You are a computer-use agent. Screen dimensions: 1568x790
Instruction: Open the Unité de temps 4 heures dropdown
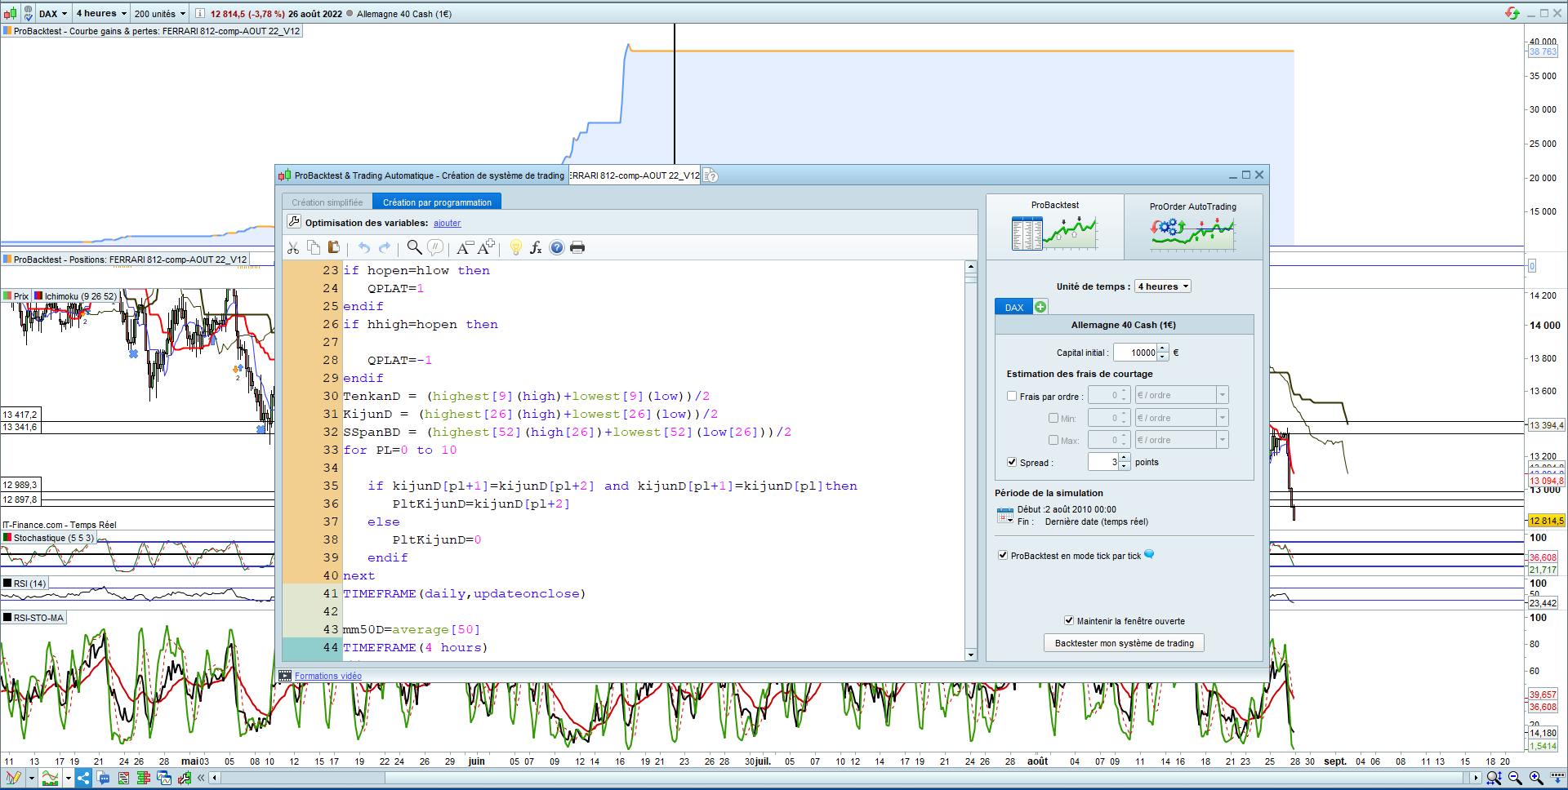coord(1163,286)
